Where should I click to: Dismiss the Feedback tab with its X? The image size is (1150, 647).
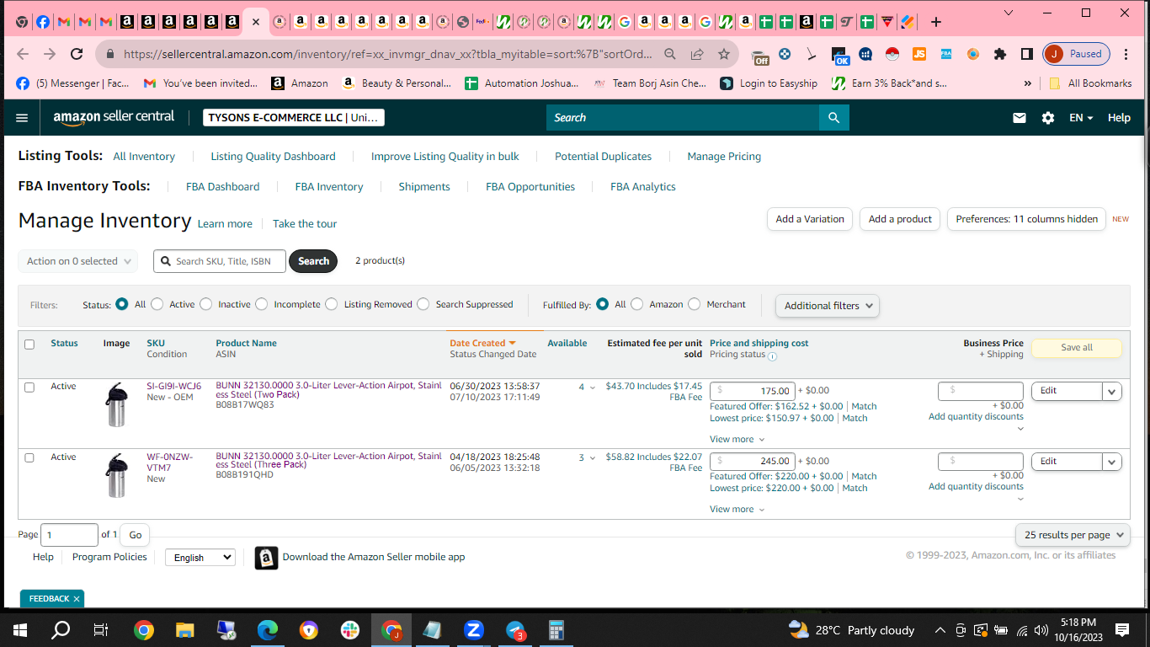click(x=77, y=599)
